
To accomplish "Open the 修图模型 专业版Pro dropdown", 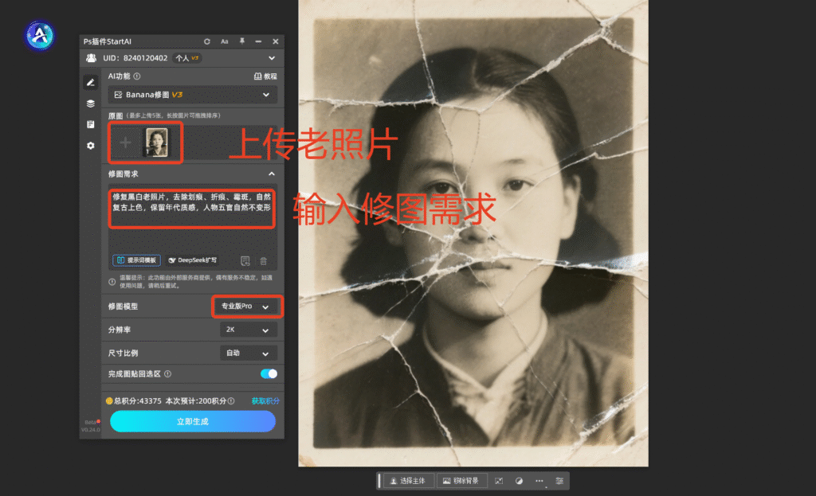I will (x=248, y=307).
